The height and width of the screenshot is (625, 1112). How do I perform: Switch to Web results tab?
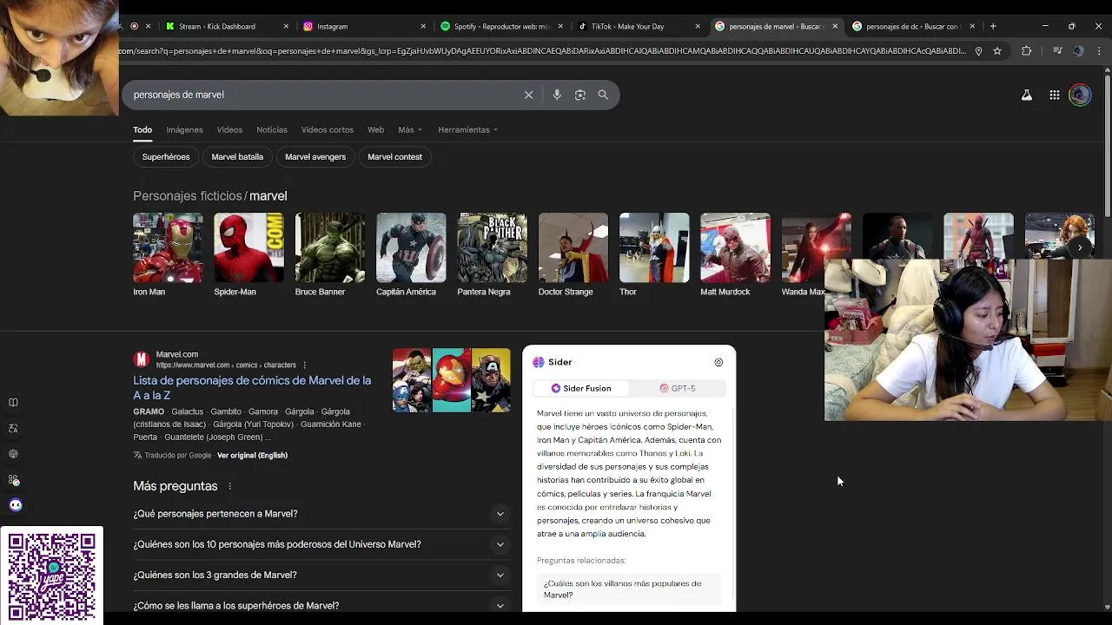pyautogui.click(x=375, y=129)
